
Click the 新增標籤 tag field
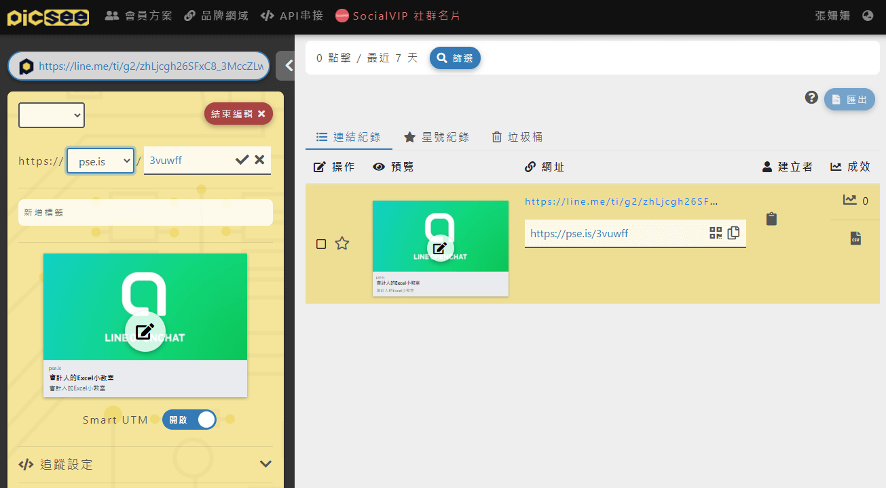click(x=145, y=212)
